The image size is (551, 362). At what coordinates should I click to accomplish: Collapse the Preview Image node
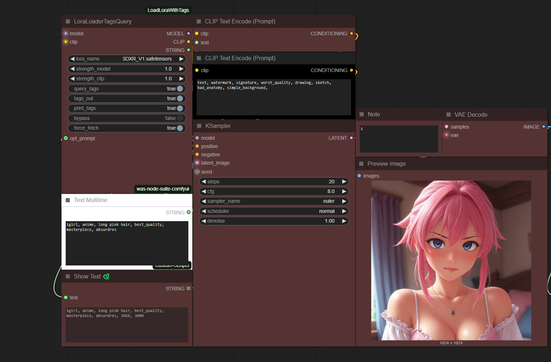pos(362,164)
